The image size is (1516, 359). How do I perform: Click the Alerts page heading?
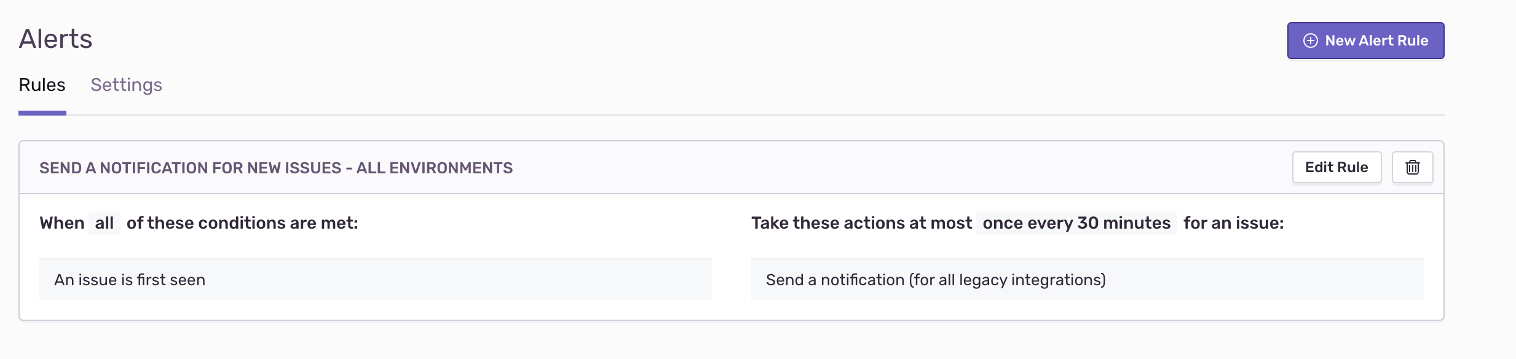(x=55, y=38)
